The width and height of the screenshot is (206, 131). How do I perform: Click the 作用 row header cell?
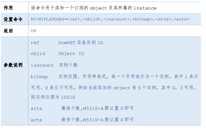[x=8, y=8]
